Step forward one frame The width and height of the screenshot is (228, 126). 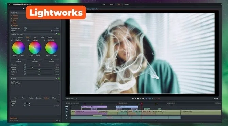(141, 98)
